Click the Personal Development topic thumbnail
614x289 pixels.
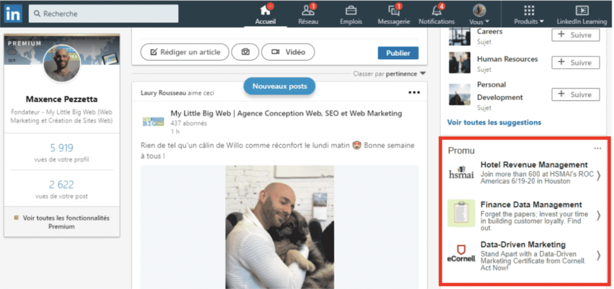point(460,94)
